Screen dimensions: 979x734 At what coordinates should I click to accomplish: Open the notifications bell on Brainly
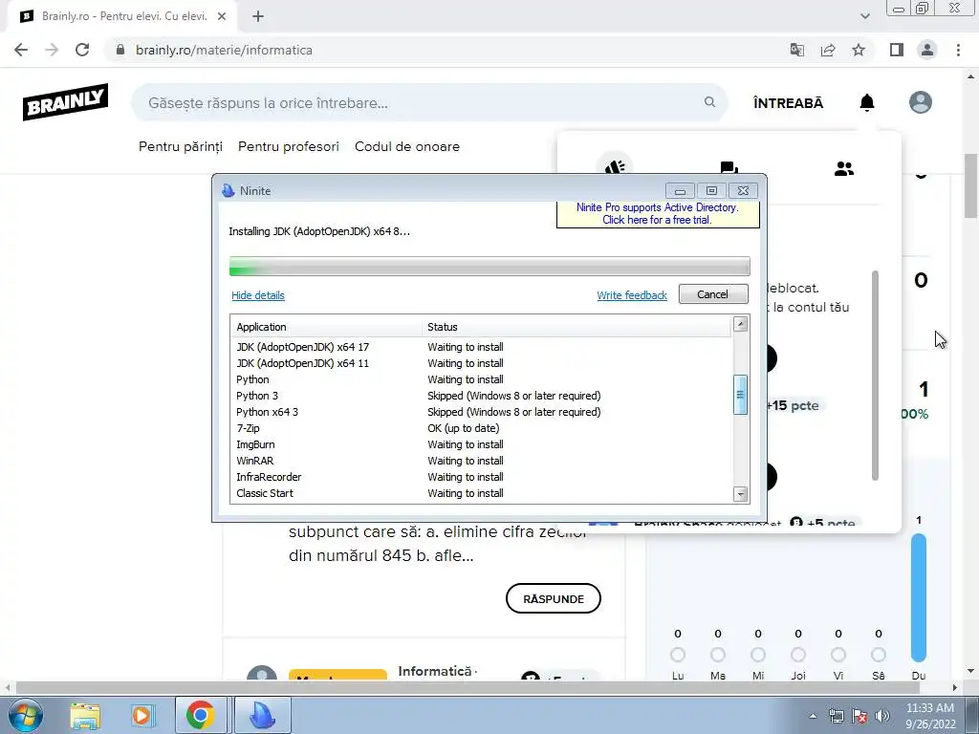click(866, 102)
